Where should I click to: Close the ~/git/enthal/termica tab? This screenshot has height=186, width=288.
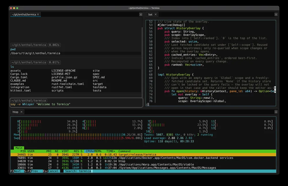tap(38, 14)
